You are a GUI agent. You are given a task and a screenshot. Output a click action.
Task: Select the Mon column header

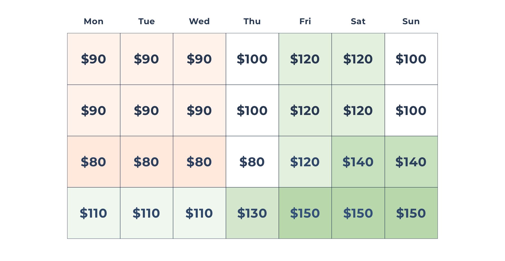click(94, 21)
